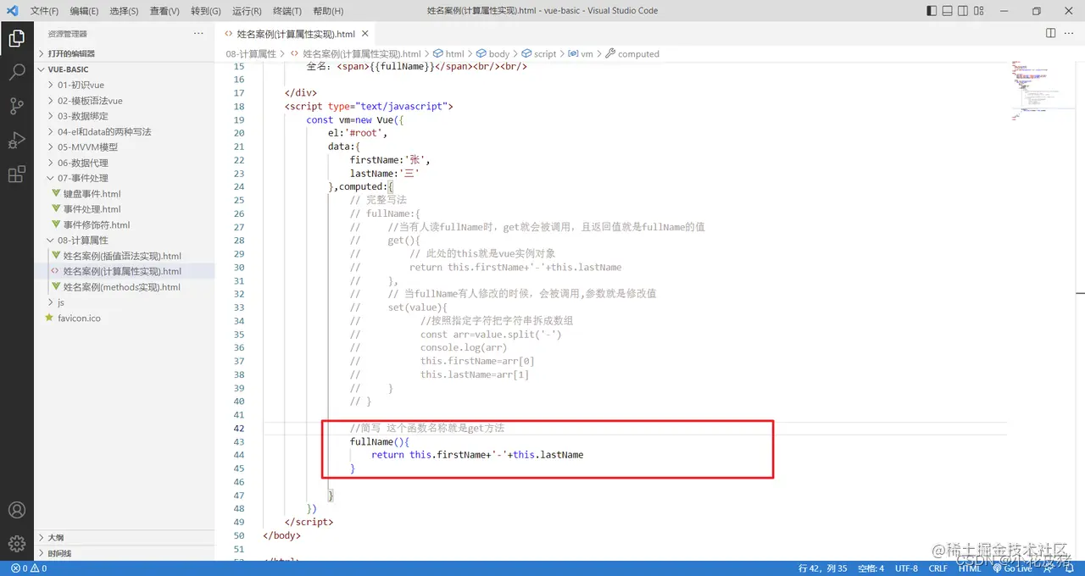Screen dimensions: 1085x576
Task: Open 选择(S) menu
Action: [x=124, y=11]
